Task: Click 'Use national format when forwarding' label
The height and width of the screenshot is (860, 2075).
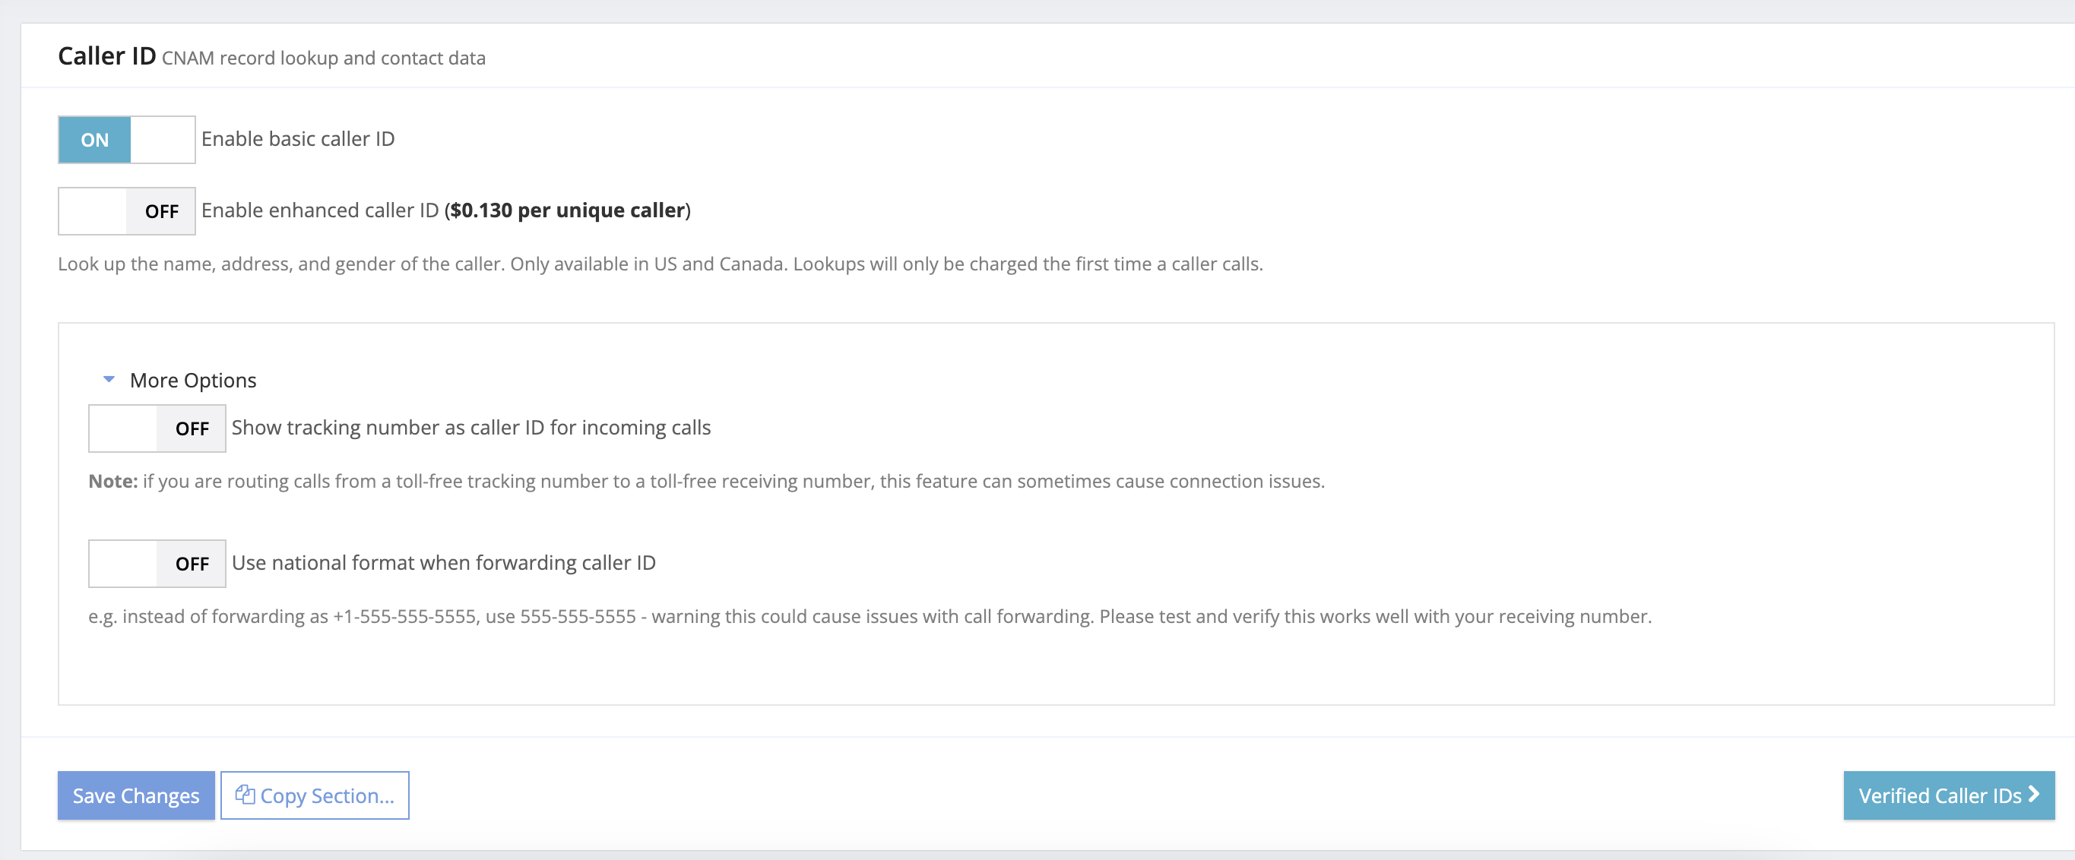Action: click(x=443, y=563)
